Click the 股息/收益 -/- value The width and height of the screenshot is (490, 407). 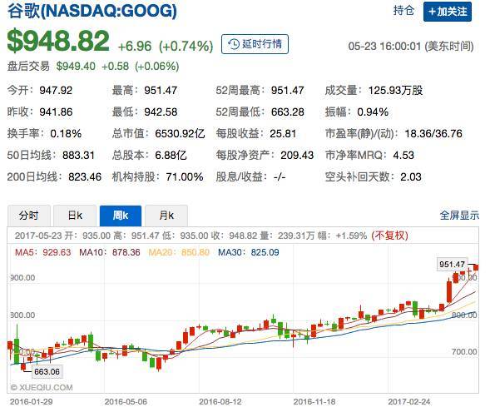280,177
